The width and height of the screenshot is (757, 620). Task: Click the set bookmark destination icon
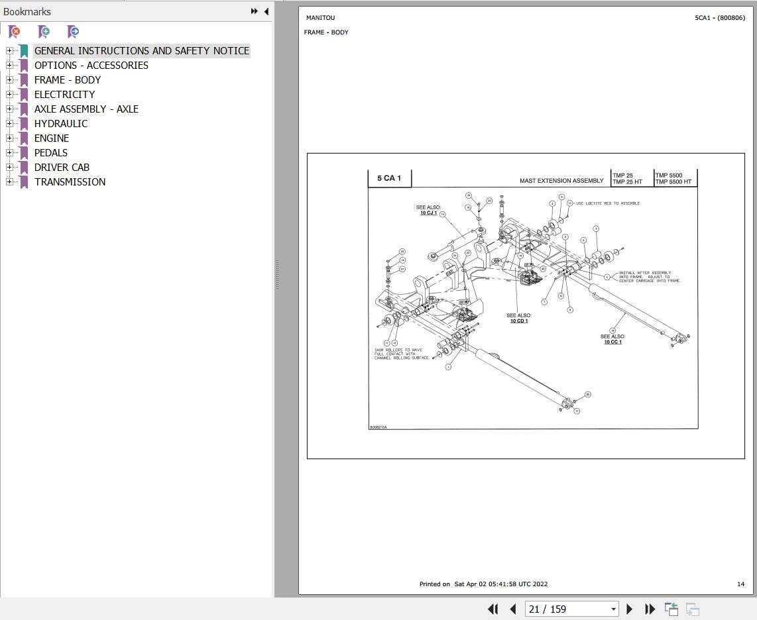pyautogui.click(x=73, y=32)
